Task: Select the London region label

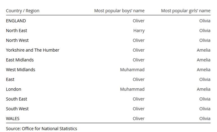Action: click(14, 89)
